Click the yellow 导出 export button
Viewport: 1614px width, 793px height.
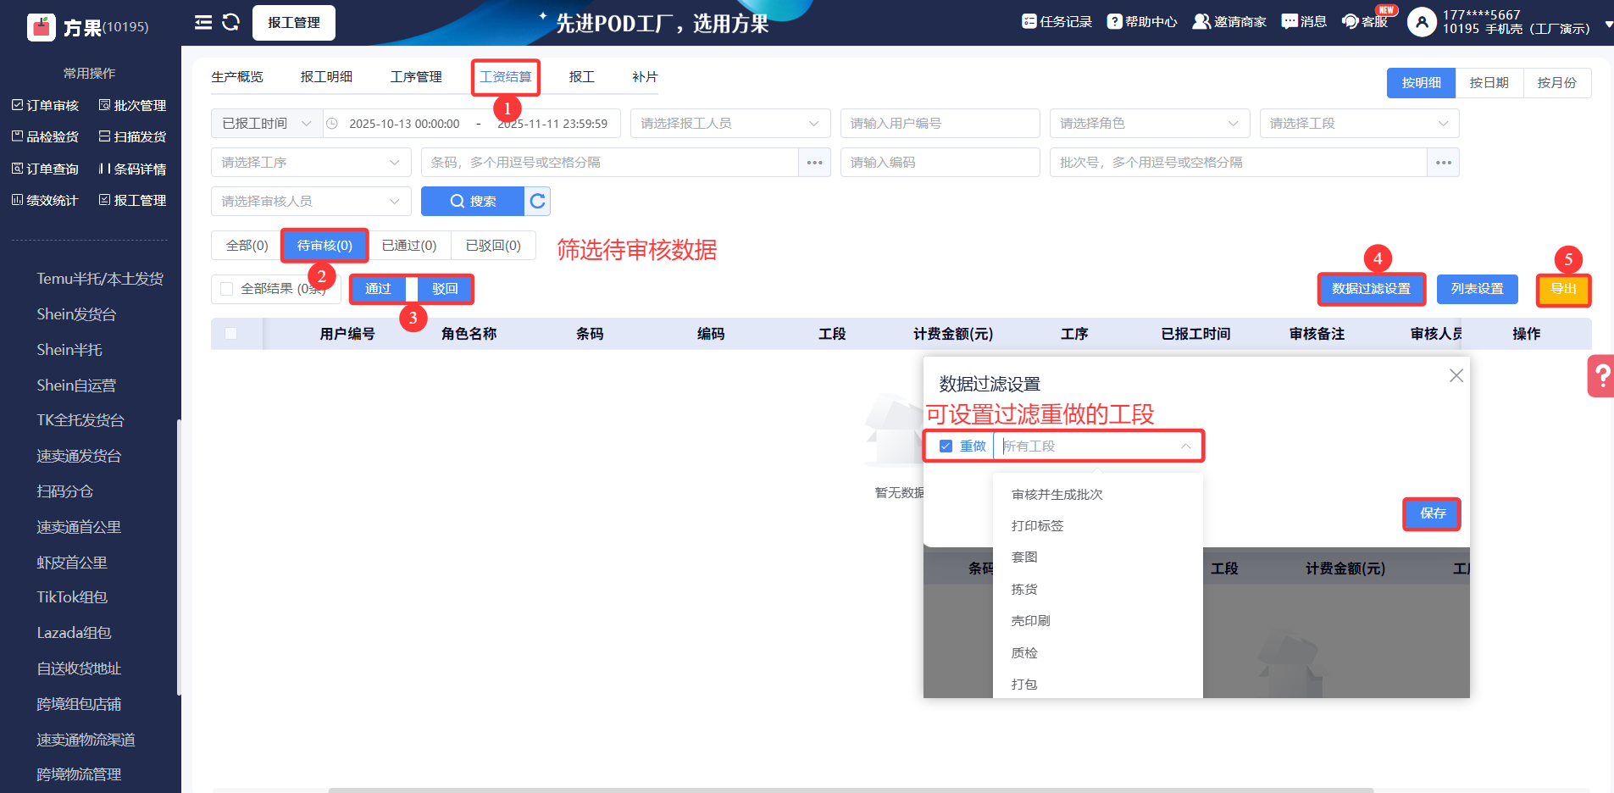click(1563, 289)
